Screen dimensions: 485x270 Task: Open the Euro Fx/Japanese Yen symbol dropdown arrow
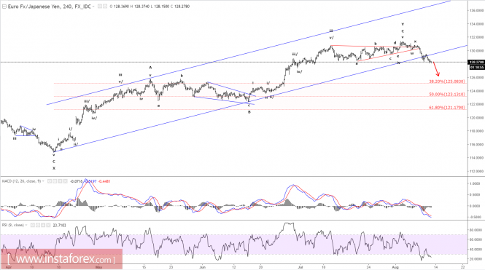coord(94,7)
